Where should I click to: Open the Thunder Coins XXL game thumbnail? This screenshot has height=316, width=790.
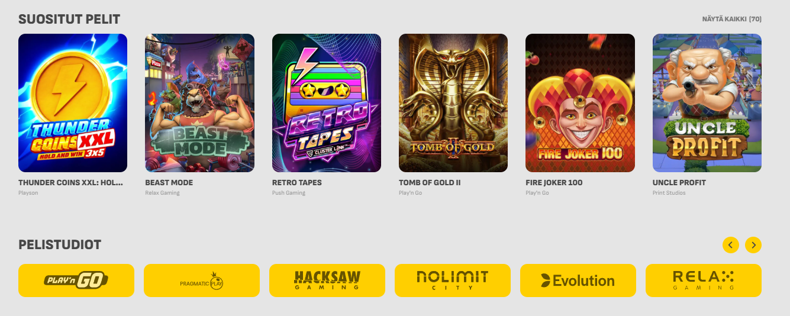click(73, 103)
